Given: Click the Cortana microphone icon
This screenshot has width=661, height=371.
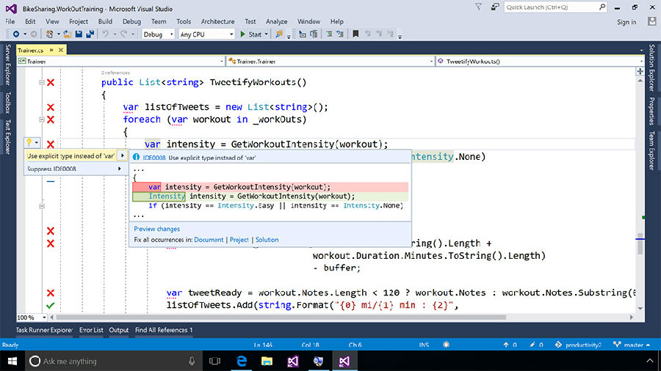Looking at the screenshot, I should click(192, 361).
